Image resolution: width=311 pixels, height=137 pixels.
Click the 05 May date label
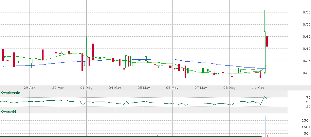144,88
